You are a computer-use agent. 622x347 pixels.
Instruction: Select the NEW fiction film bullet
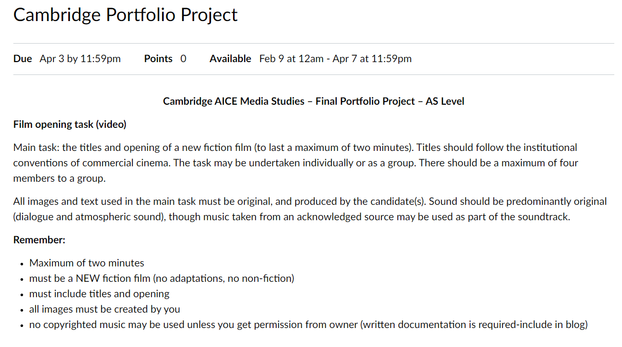[162, 278]
